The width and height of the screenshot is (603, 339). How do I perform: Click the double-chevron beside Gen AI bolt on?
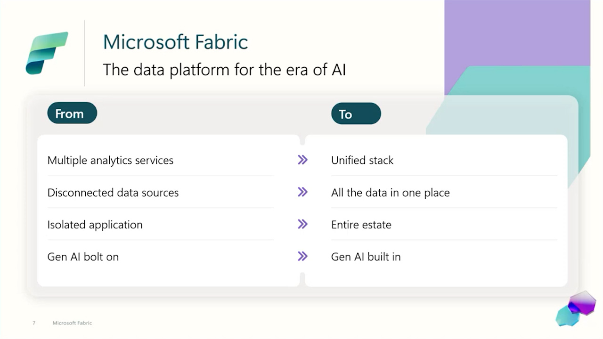[x=302, y=256]
